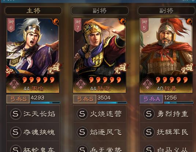Click the troop count bar under 3504
The width and height of the screenshot is (196, 152).
pyautogui.click(x=112, y=103)
